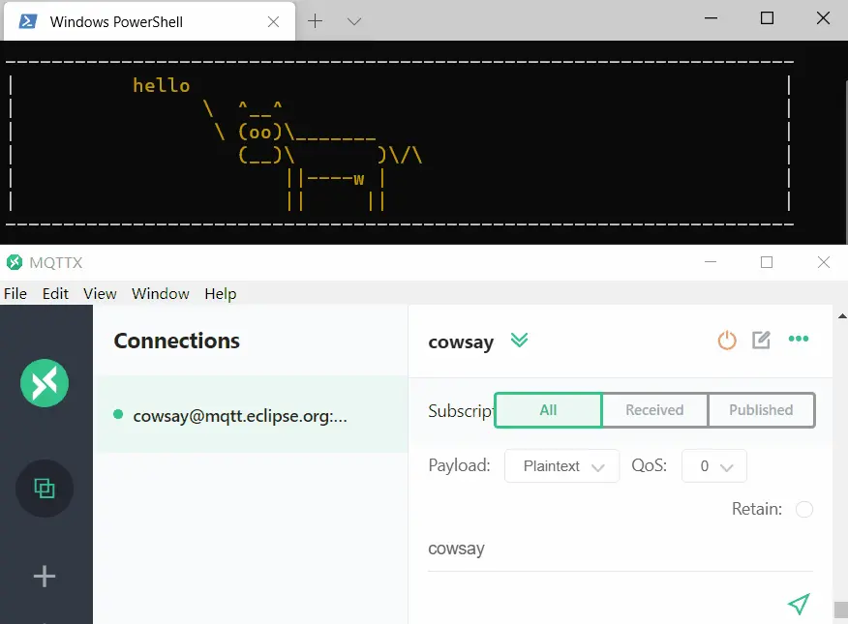
Task: Open a new terminal tab with the plus button
Action: click(315, 21)
